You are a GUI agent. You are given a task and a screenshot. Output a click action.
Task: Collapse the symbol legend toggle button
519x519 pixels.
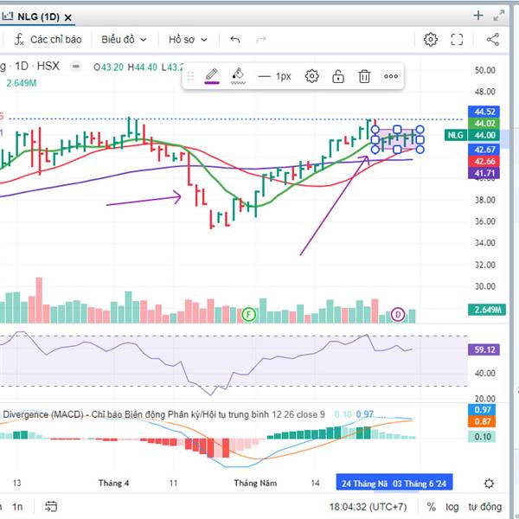[x=76, y=67]
